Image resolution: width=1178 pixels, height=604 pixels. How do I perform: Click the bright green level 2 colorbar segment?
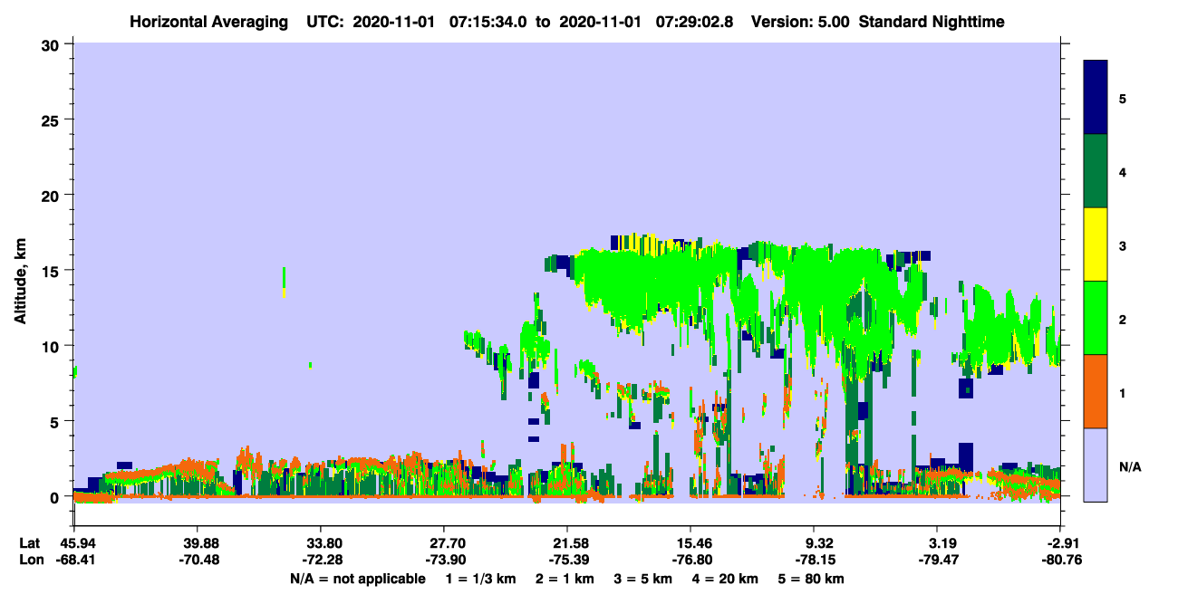point(1096,318)
